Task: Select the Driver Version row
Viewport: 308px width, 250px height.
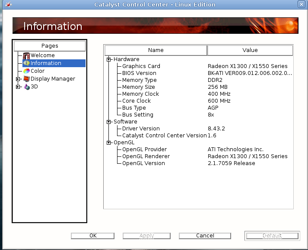Action: [199, 129]
